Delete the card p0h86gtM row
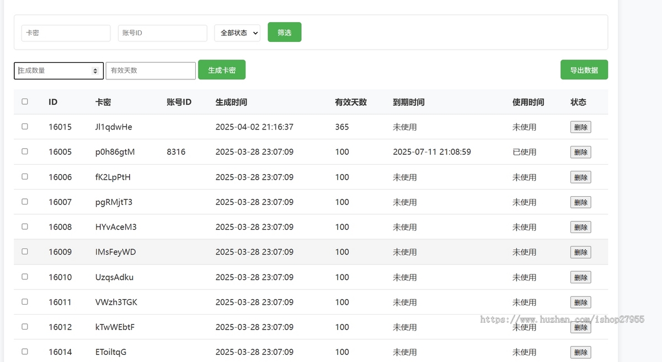Viewport: 662px width, 362px height. 580,152
